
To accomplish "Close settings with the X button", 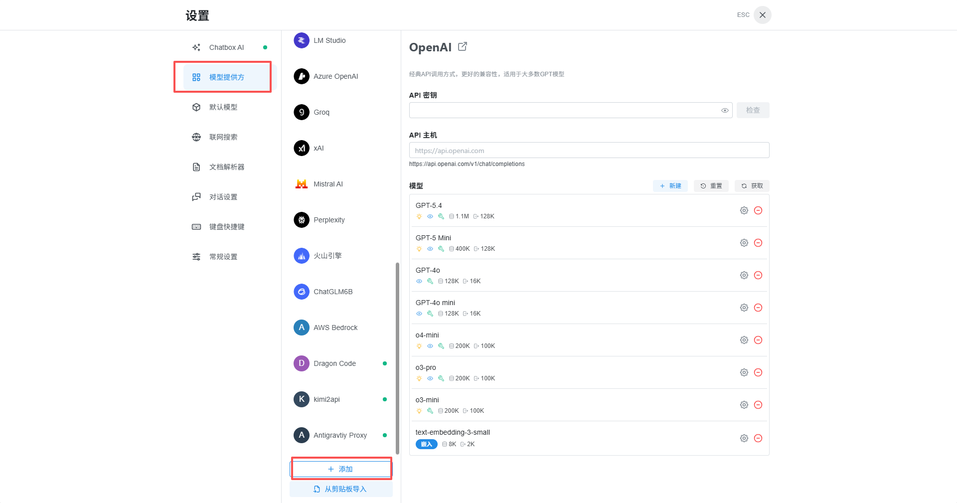I will pos(763,15).
